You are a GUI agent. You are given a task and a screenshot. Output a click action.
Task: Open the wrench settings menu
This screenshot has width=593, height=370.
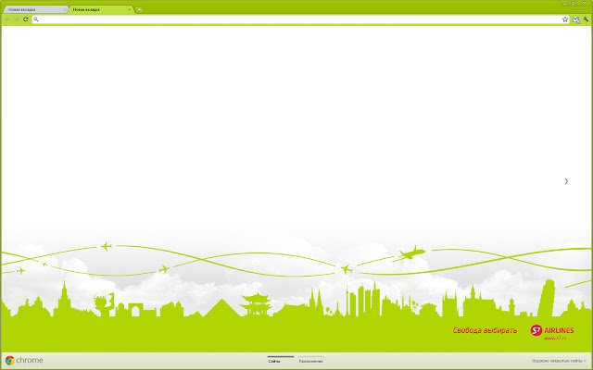point(586,19)
